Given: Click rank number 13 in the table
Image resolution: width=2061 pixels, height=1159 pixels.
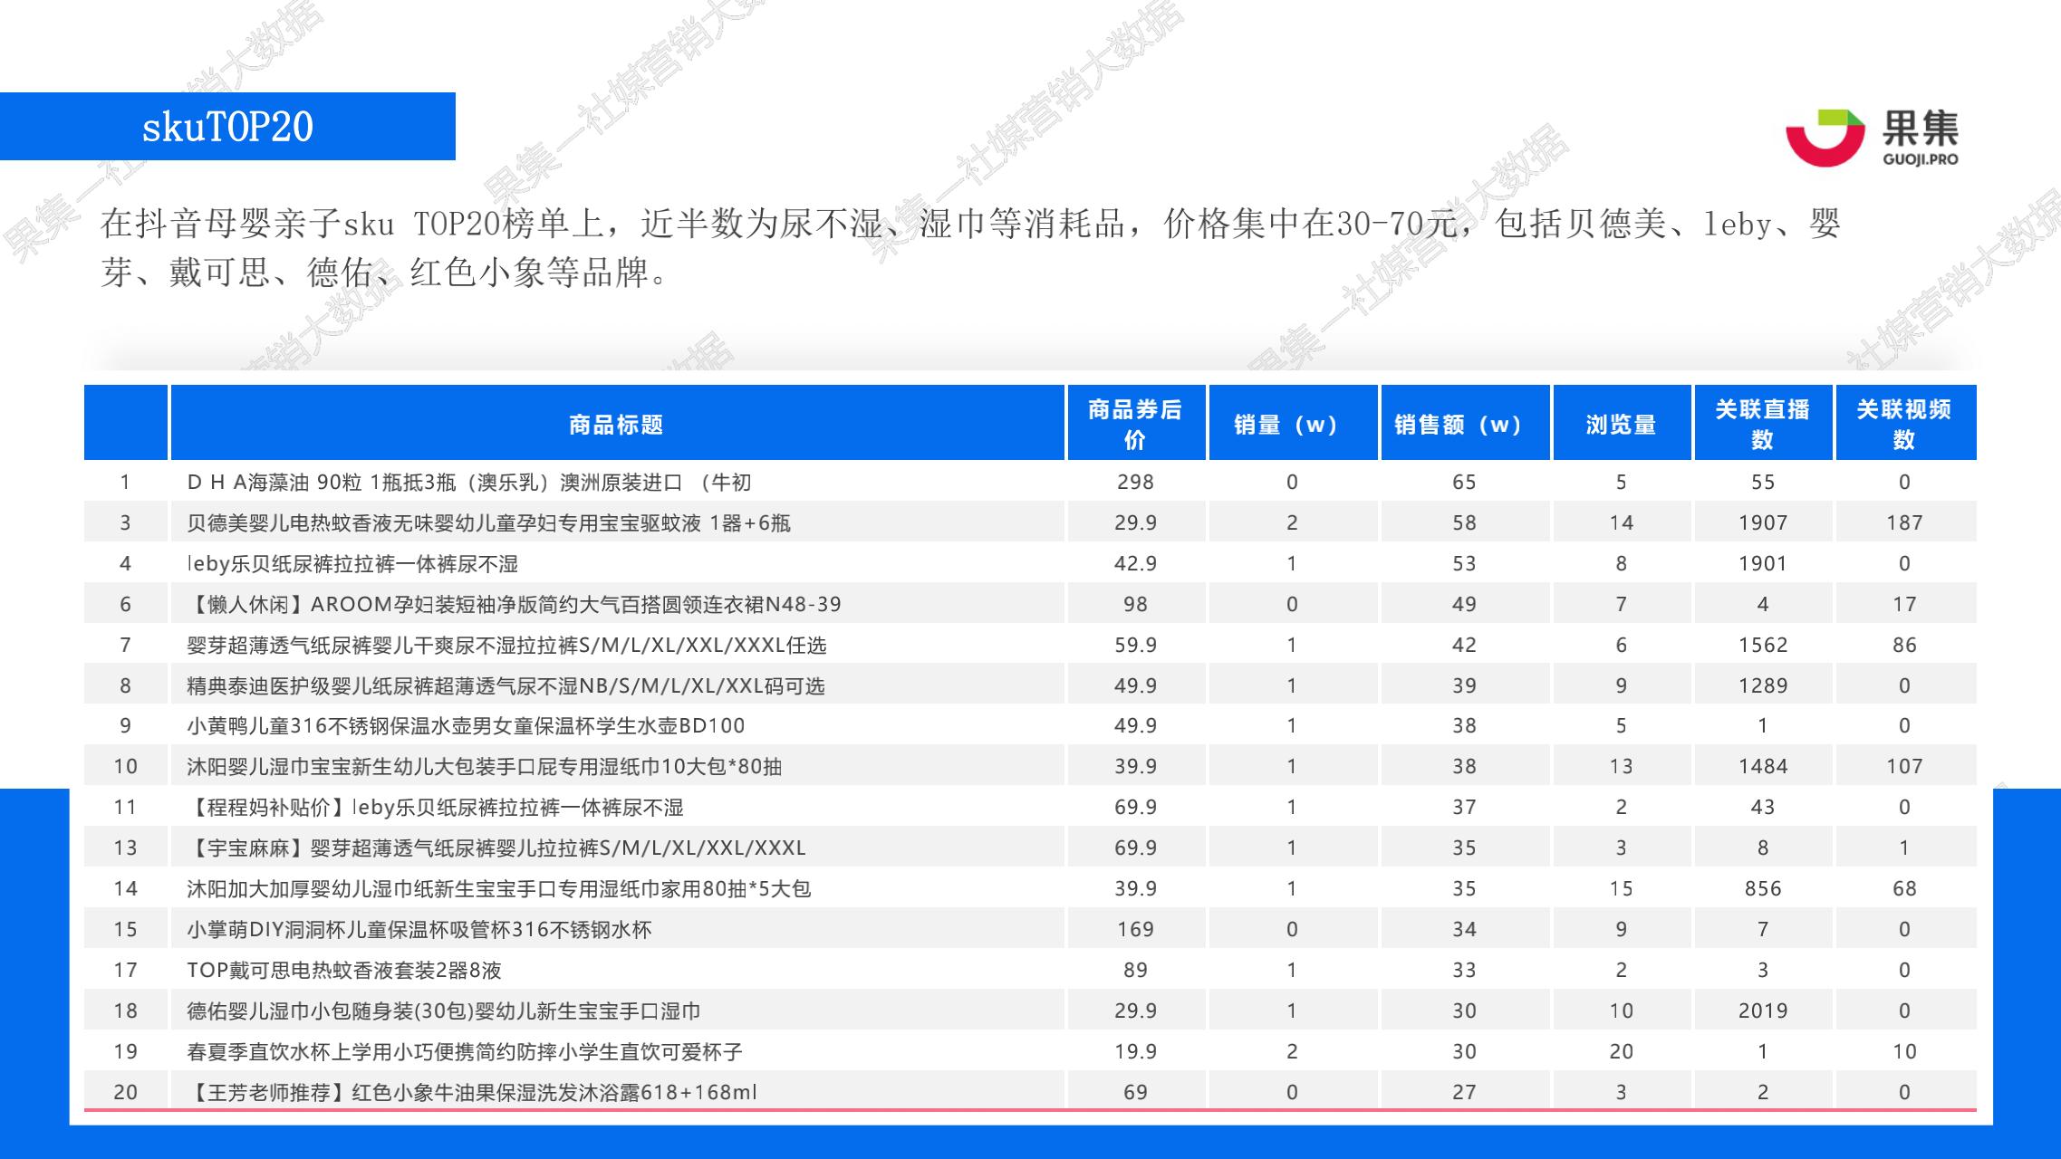Looking at the screenshot, I should coord(126,848).
